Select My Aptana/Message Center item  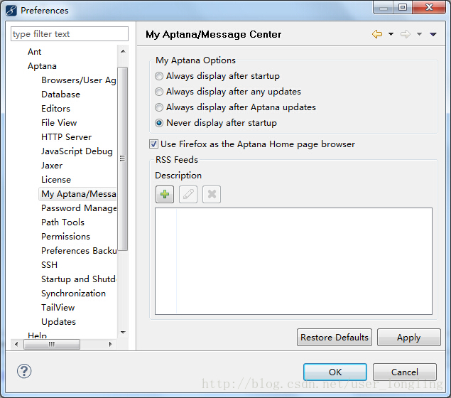(79, 194)
